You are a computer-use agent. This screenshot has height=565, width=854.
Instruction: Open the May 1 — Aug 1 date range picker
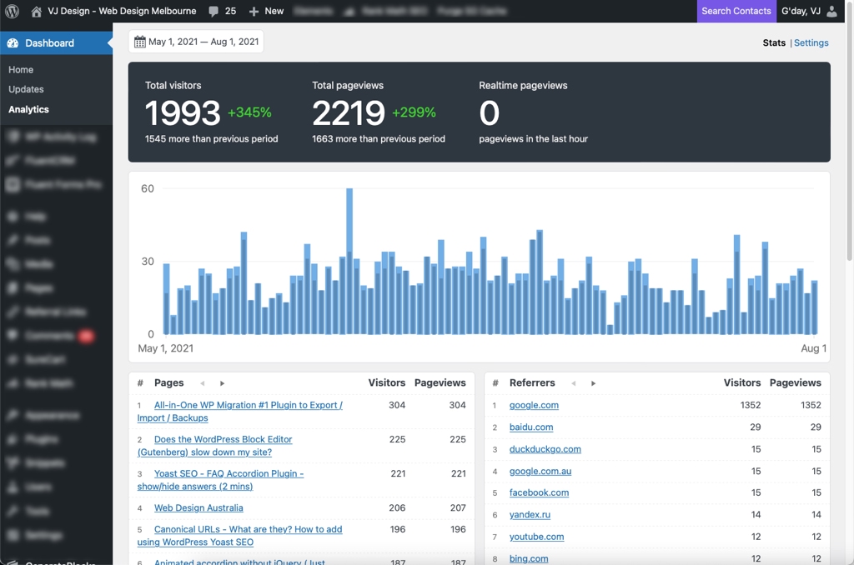(x=196, y=40)
